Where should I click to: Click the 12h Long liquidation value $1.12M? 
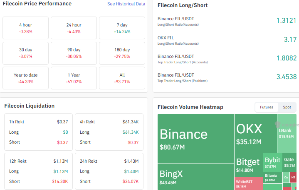pos(60,171)
